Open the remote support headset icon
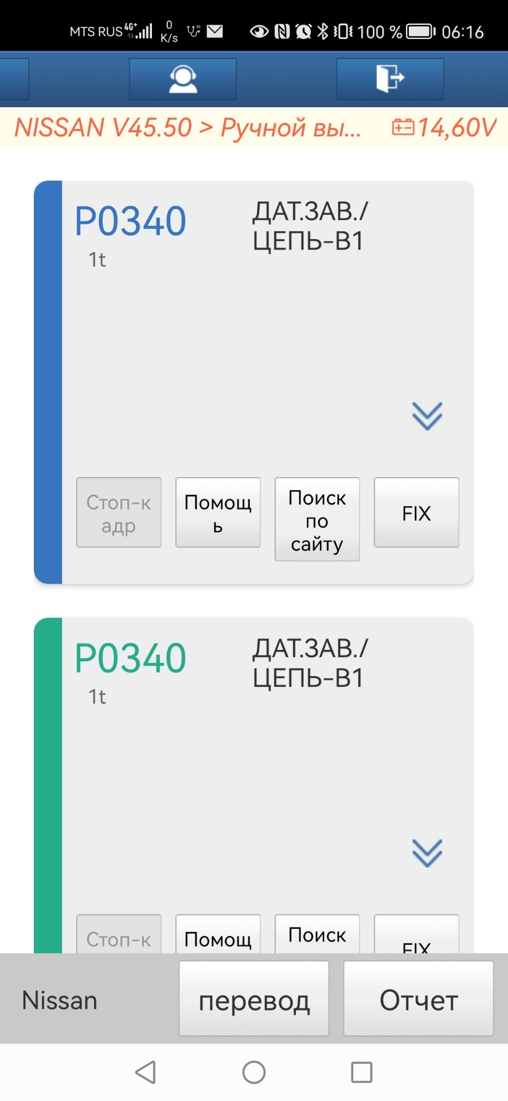 (183, 79)
